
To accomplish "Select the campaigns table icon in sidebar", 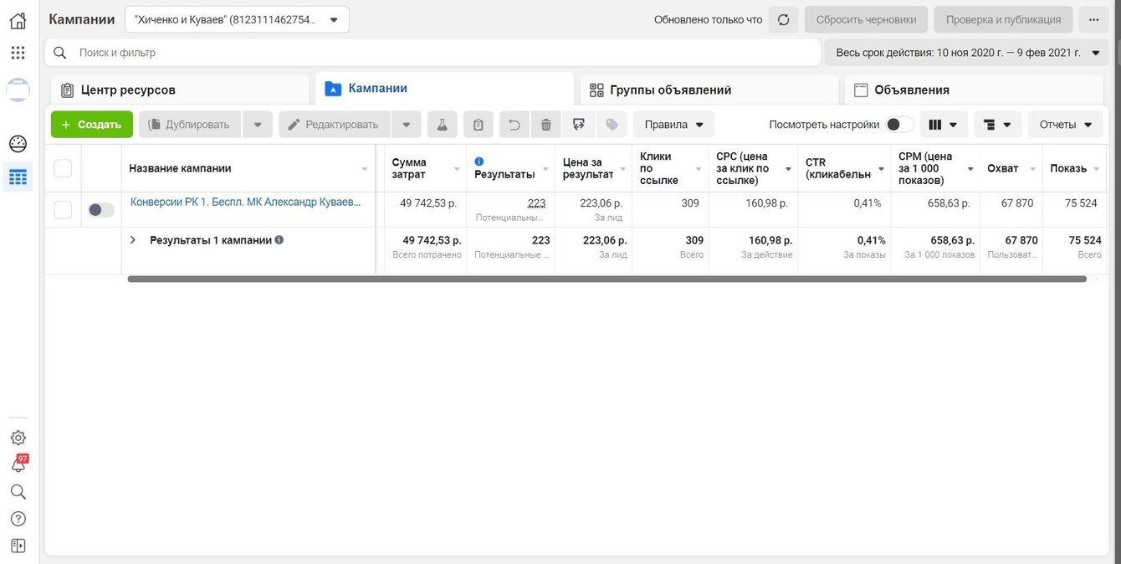I will (x=18, y=177).
